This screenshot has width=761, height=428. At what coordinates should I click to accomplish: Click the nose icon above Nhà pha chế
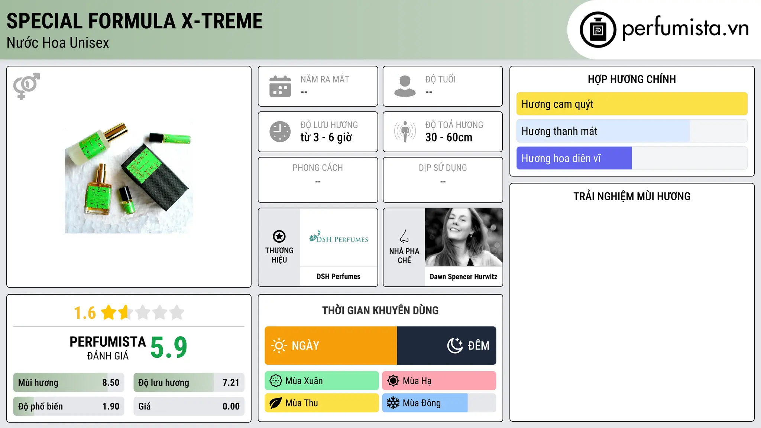pos(404,236)
